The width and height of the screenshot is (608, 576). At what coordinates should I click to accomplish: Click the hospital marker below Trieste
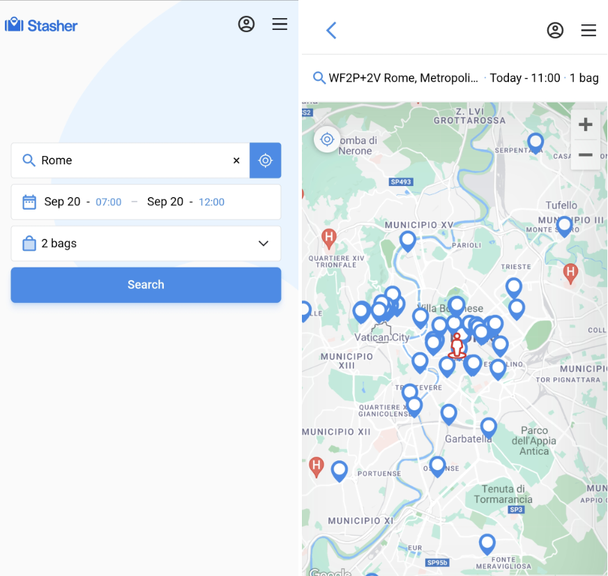pos(570,274)
